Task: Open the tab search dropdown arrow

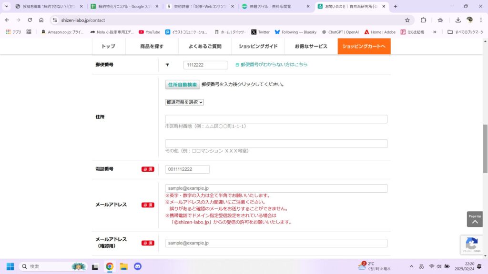Action: (7, 6)
